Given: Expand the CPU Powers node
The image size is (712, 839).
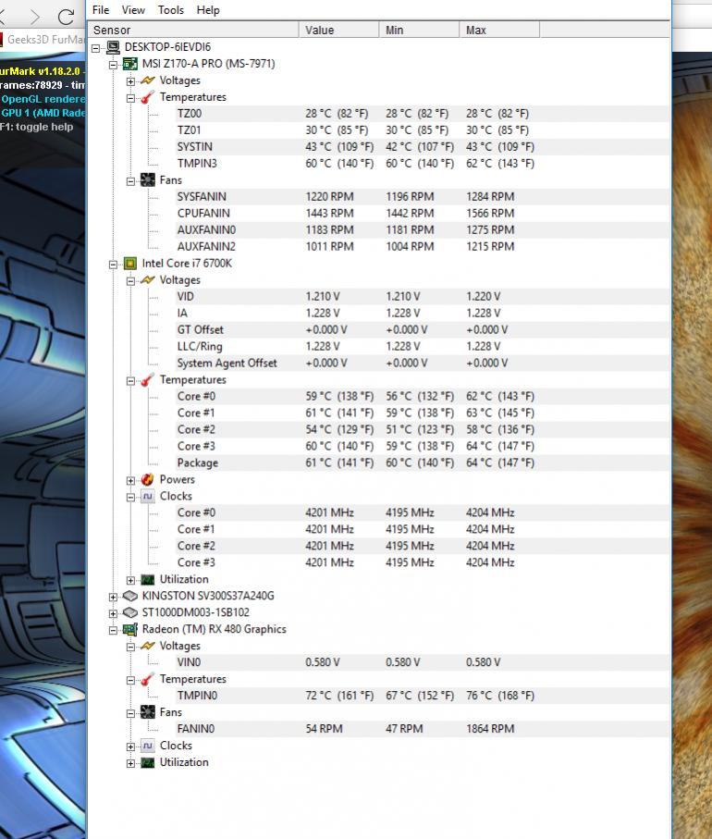Looking at the screenshot, I should 130,480.
